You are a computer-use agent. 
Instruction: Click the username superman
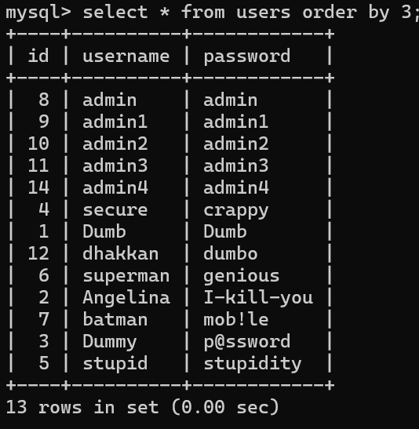pos(126,276)
